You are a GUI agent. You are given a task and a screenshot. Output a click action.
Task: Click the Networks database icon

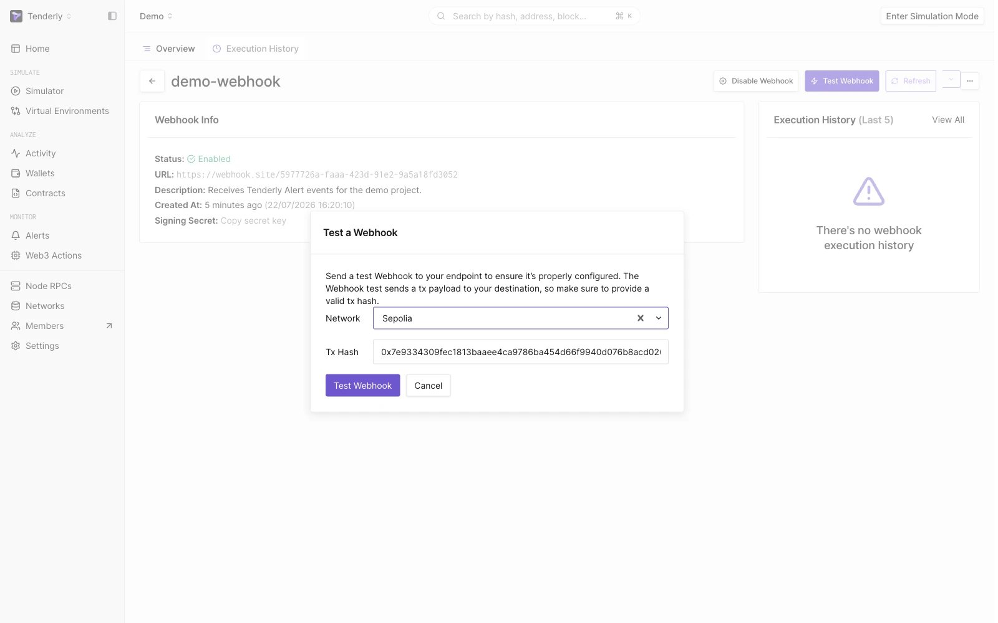pyautogui.click(x=16, y=306)
